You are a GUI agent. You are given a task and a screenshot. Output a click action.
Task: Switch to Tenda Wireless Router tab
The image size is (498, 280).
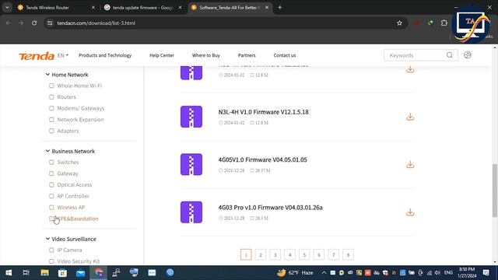tap(56, 7)
